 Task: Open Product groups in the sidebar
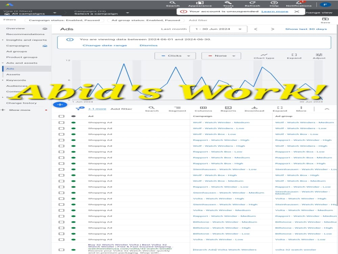[22, 57]
